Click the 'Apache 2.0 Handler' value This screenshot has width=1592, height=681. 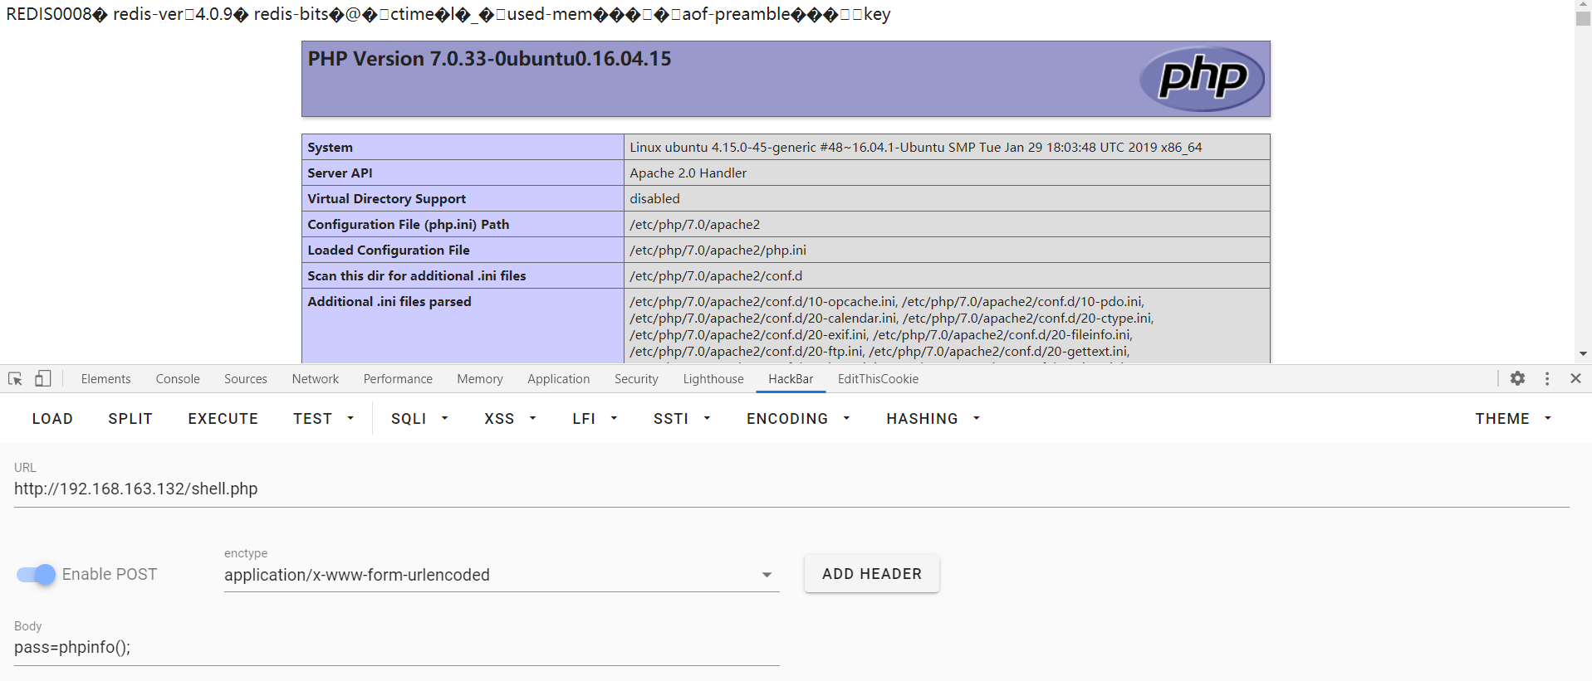pyautogui.click(x=688, y=173)
